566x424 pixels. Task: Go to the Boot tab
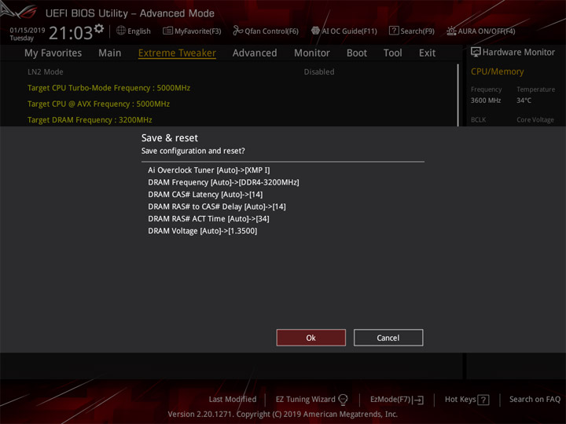click(357, 53)
